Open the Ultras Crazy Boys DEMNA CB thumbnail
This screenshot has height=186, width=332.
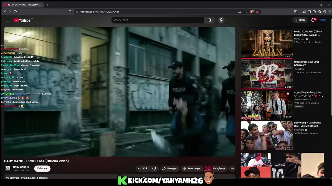267,75
